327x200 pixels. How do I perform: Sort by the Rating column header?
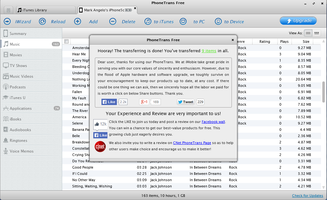pyautogui.click(x=264, y=42)
